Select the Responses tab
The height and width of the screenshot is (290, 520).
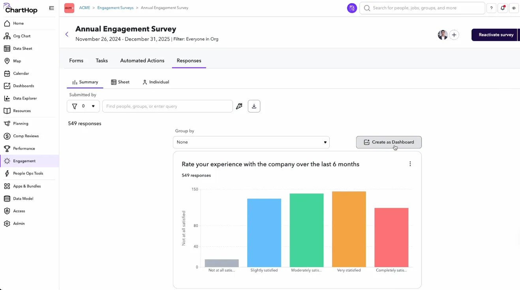(x=189, y=60)
